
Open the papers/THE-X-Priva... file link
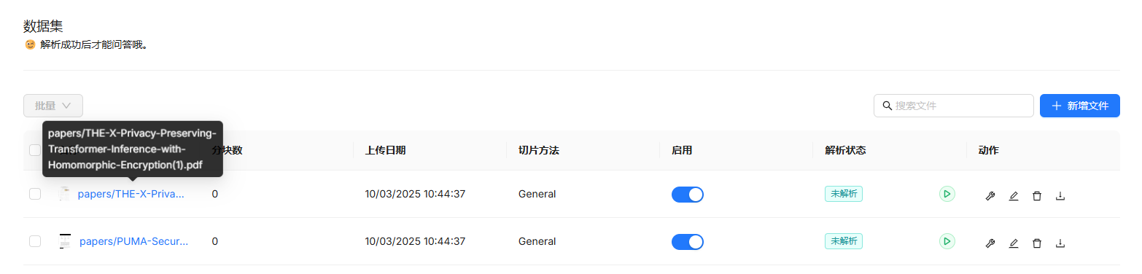[x=131, y=194]
